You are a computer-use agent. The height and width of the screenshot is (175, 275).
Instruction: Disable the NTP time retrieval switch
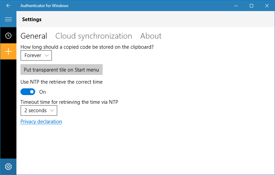click(x=28, y=92)
